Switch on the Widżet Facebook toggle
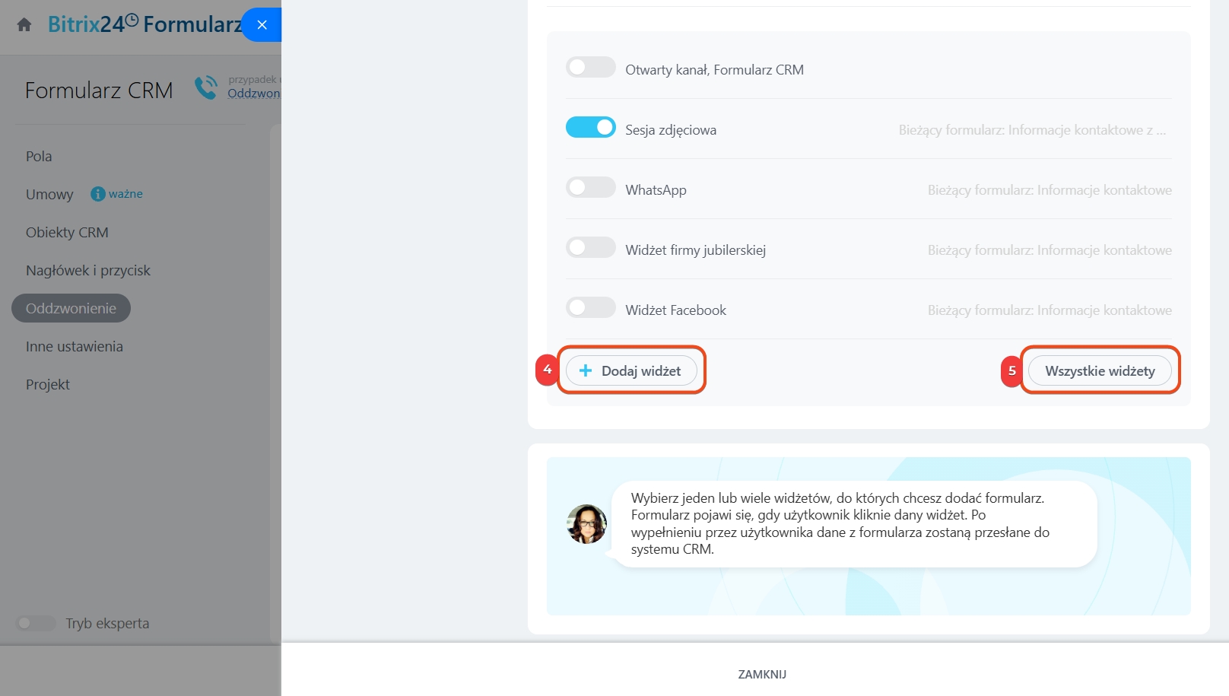Screen dimensions: 1229x696 click(590, 308)
